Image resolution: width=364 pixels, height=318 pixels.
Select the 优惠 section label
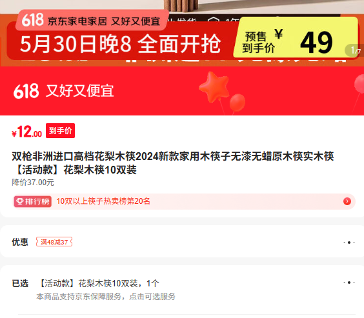20,242
